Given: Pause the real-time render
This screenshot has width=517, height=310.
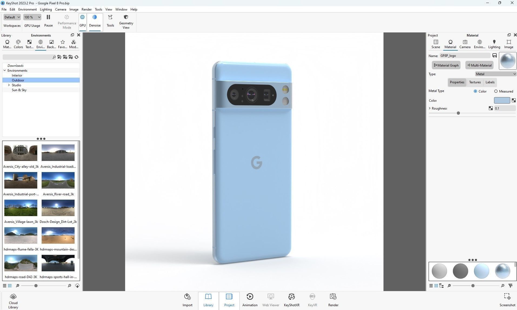Looking at the screenshot, I should (48, 21).
